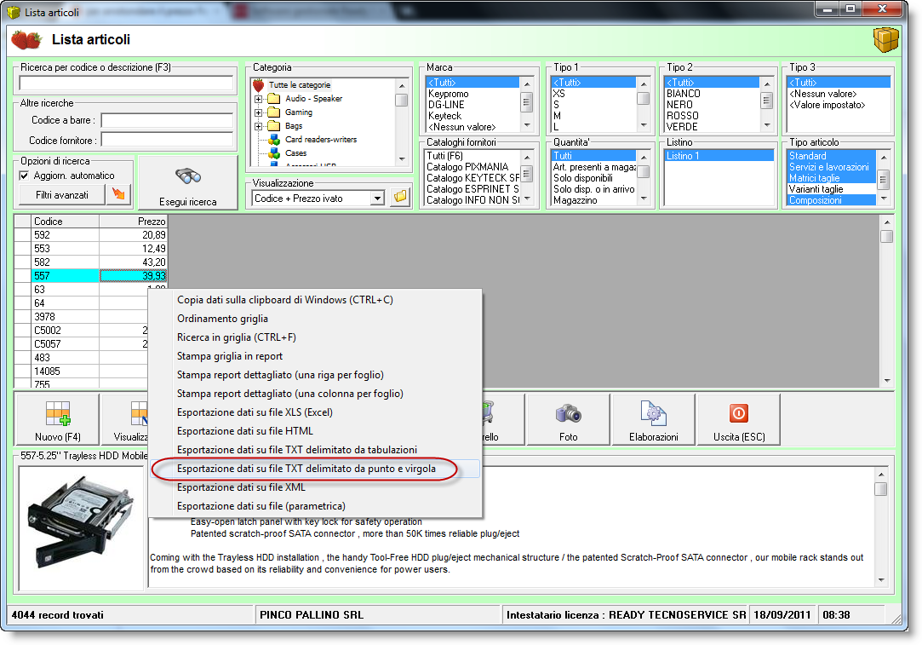Image resolution: width=922 pixels, height=645 pixels.
Task: Click down arrow in Tipo articolo list
Action: coord(884,199)
